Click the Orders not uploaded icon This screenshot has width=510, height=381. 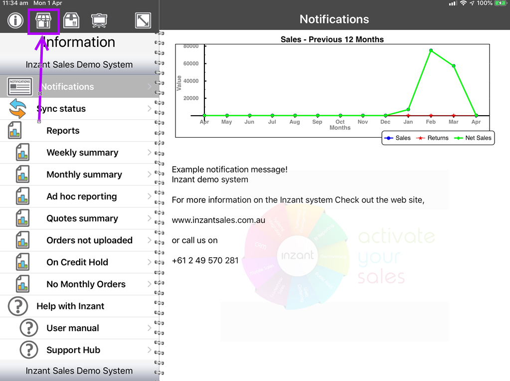(22, 240)
